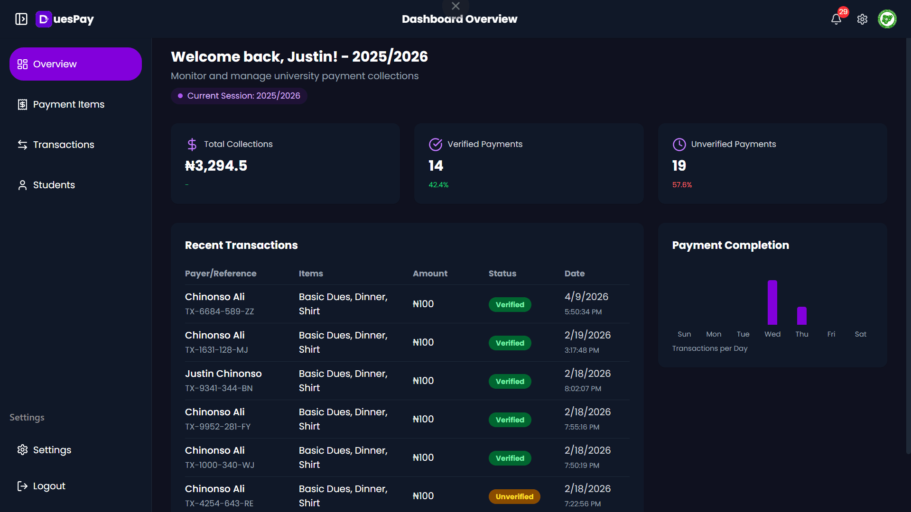Click the Verified Payments check icon
This screenshot has width=911, height=512.
(x=435, y=144)
